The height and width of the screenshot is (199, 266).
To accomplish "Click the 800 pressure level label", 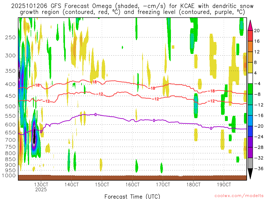I will [10, 153].
